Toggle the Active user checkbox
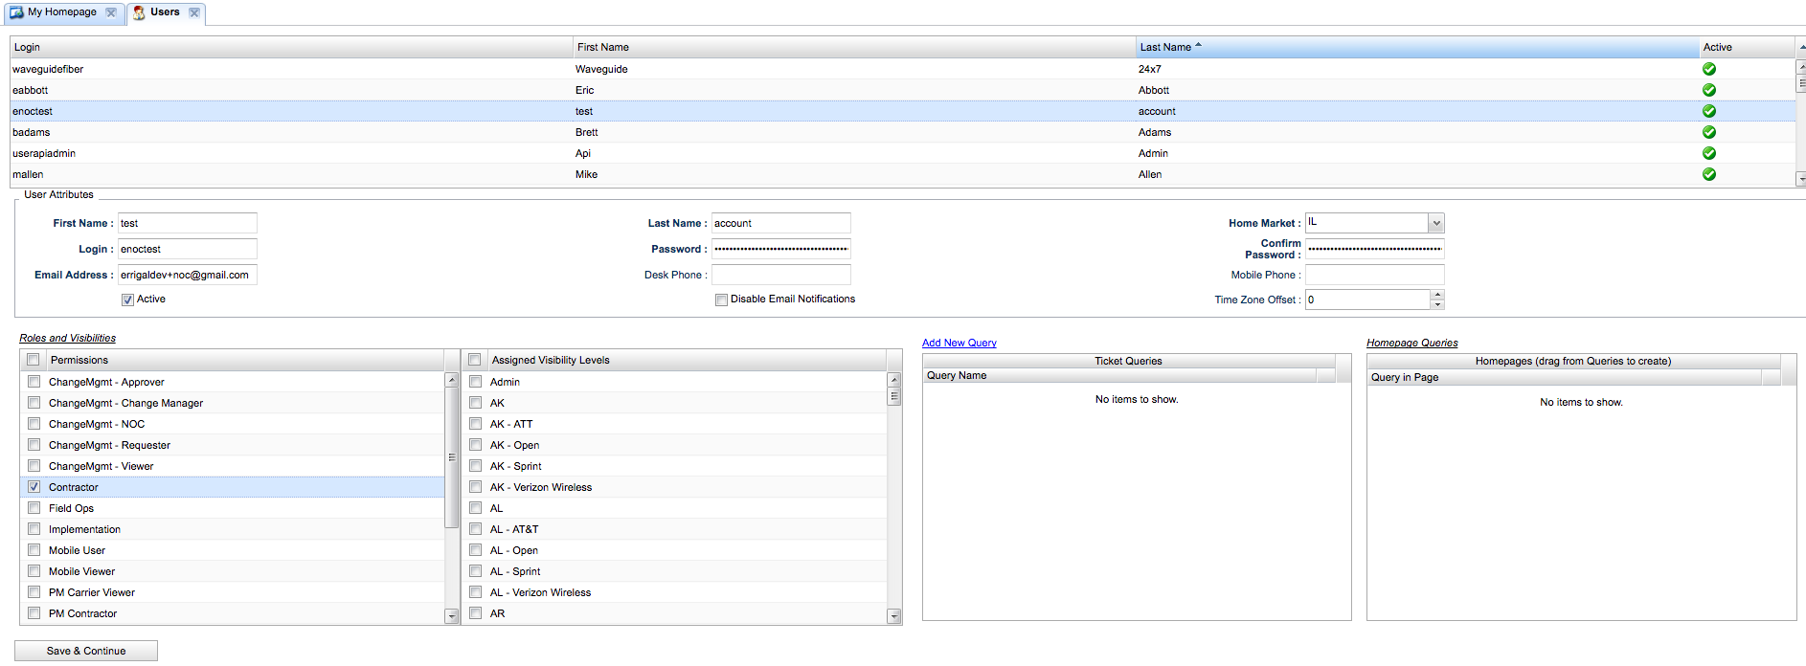The height and width of the screenshot is (666, 1806). coord(127,300)
